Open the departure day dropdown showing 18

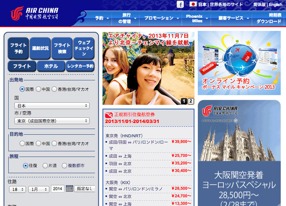pyautogui.click(x=18, y=189)
